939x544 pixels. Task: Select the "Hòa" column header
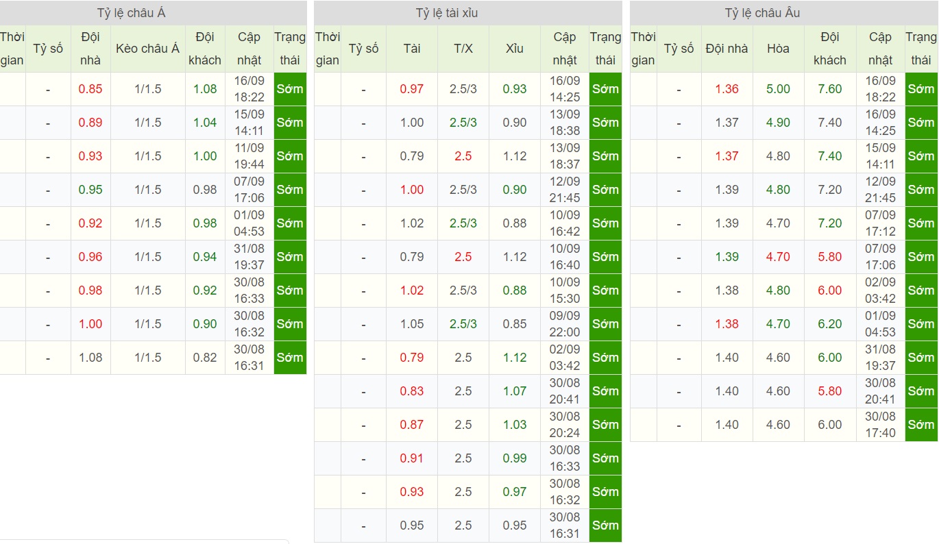[x=779, y=49]
